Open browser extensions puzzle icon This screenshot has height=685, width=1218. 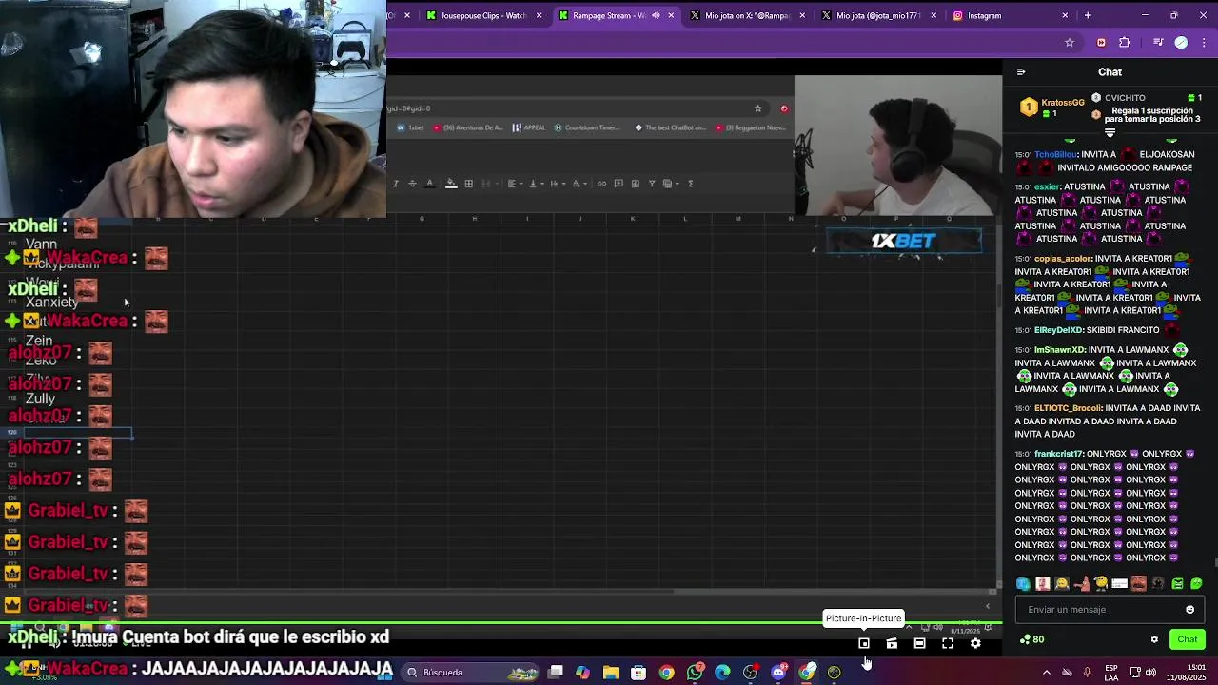click(1124, 43)
